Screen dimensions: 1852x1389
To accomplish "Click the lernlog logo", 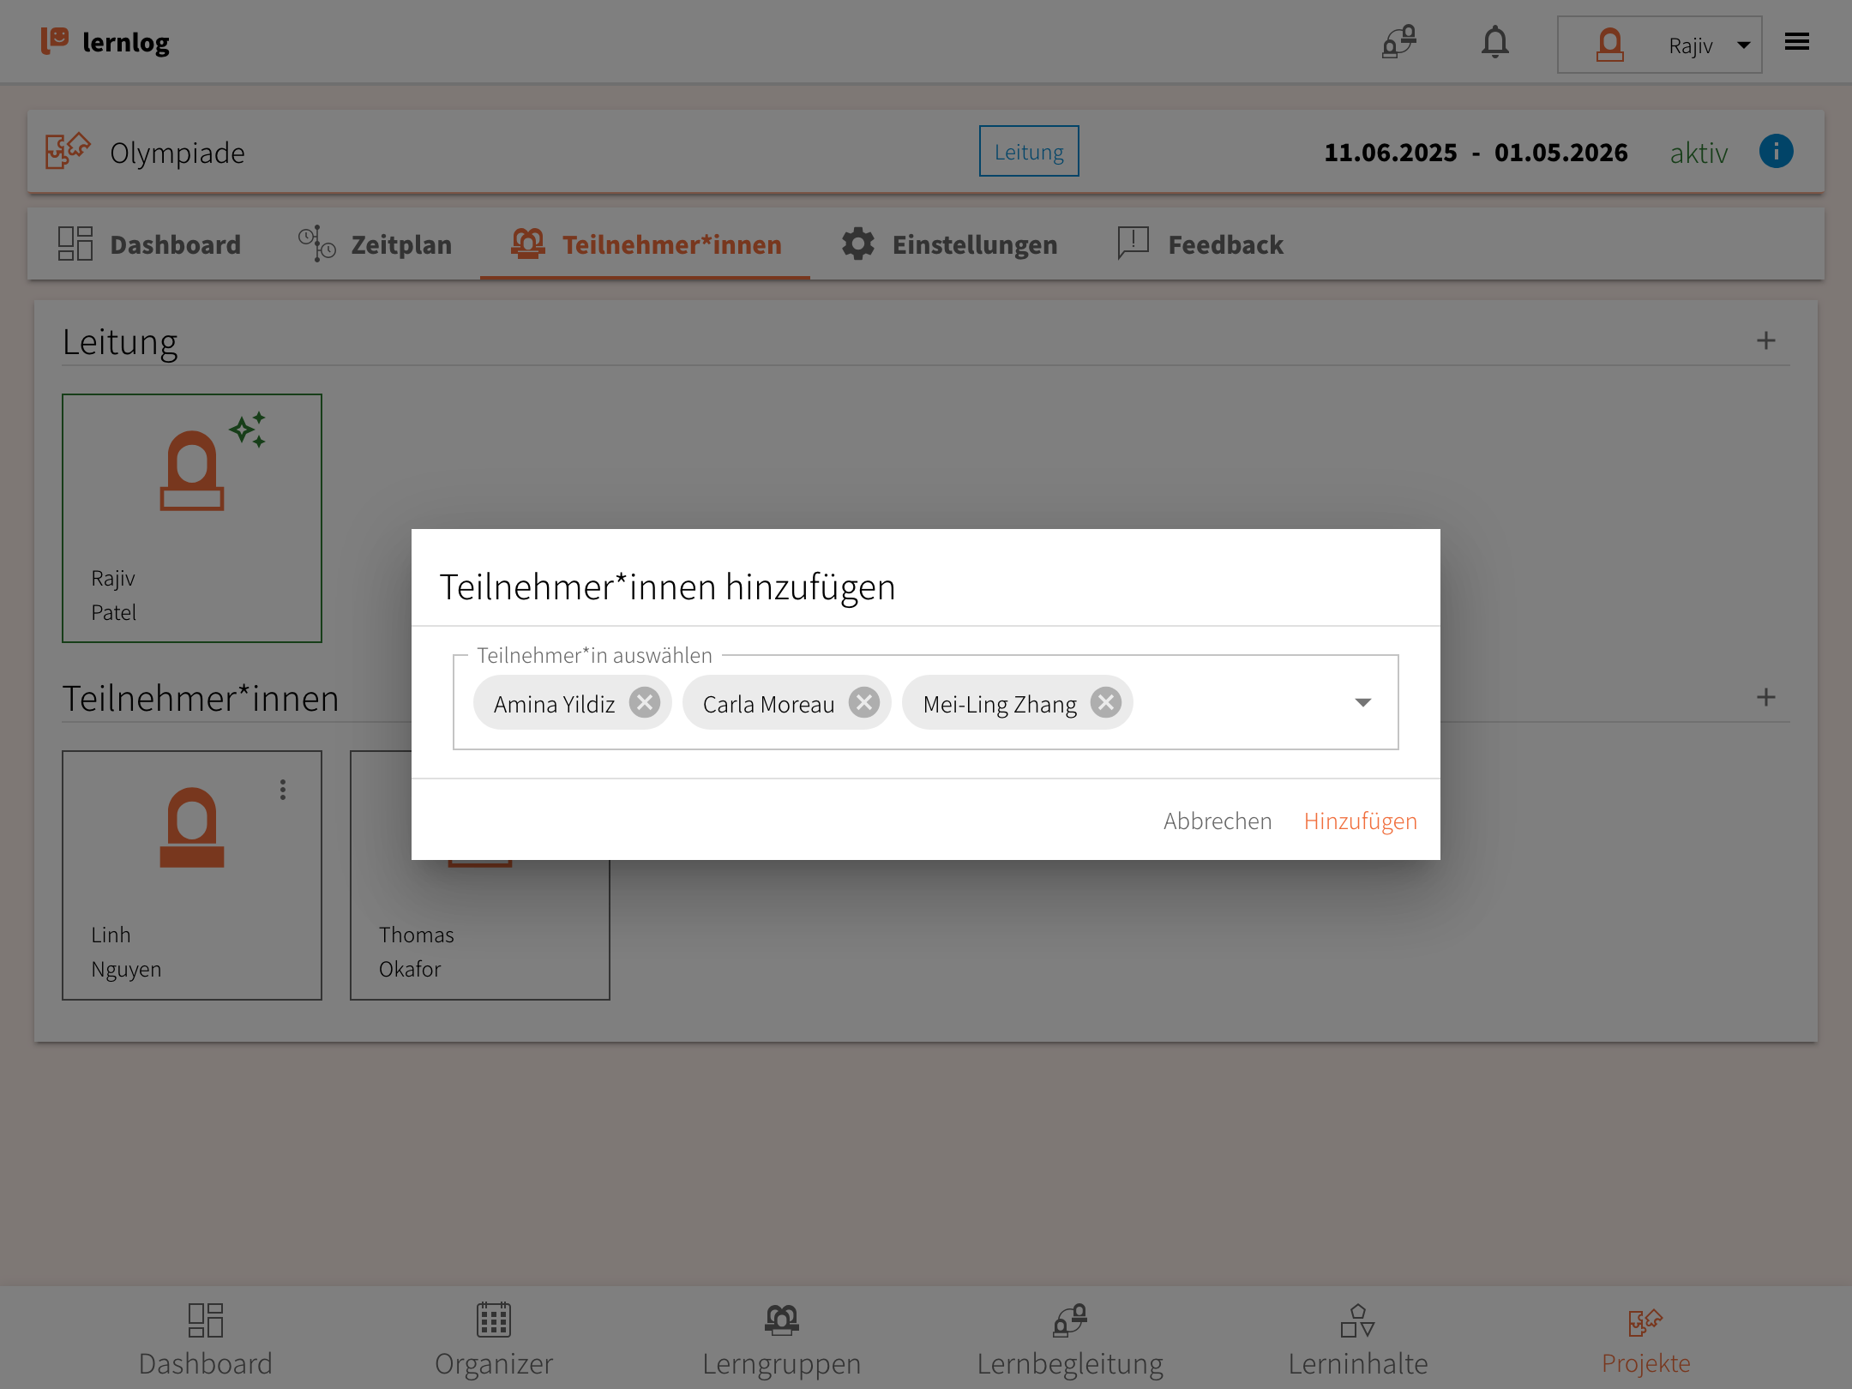I will click(105, 42).
